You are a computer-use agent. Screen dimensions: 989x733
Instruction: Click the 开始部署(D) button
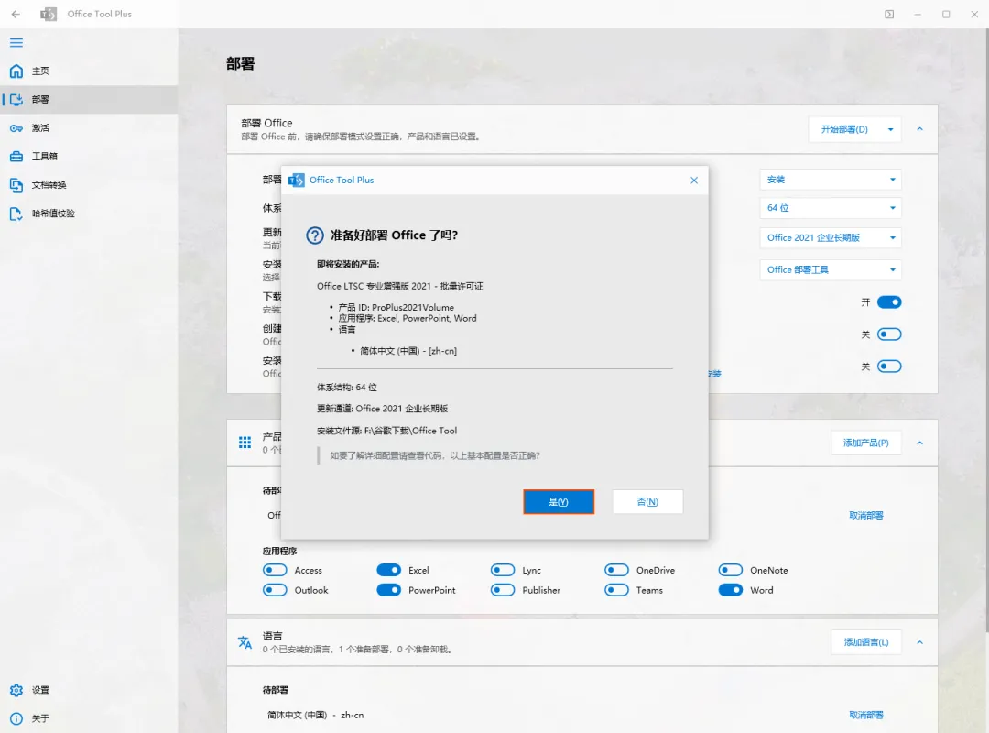(x=844, y=129)
